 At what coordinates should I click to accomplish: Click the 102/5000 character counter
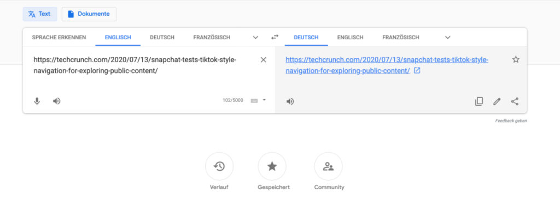[233, 100]
